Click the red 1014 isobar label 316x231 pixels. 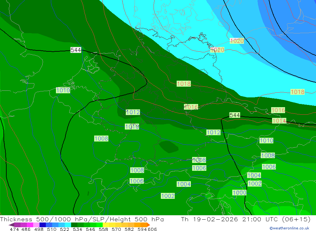pos(279,121)
